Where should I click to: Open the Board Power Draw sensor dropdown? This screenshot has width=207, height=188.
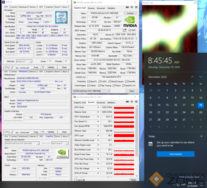click(x=98, y=154)
